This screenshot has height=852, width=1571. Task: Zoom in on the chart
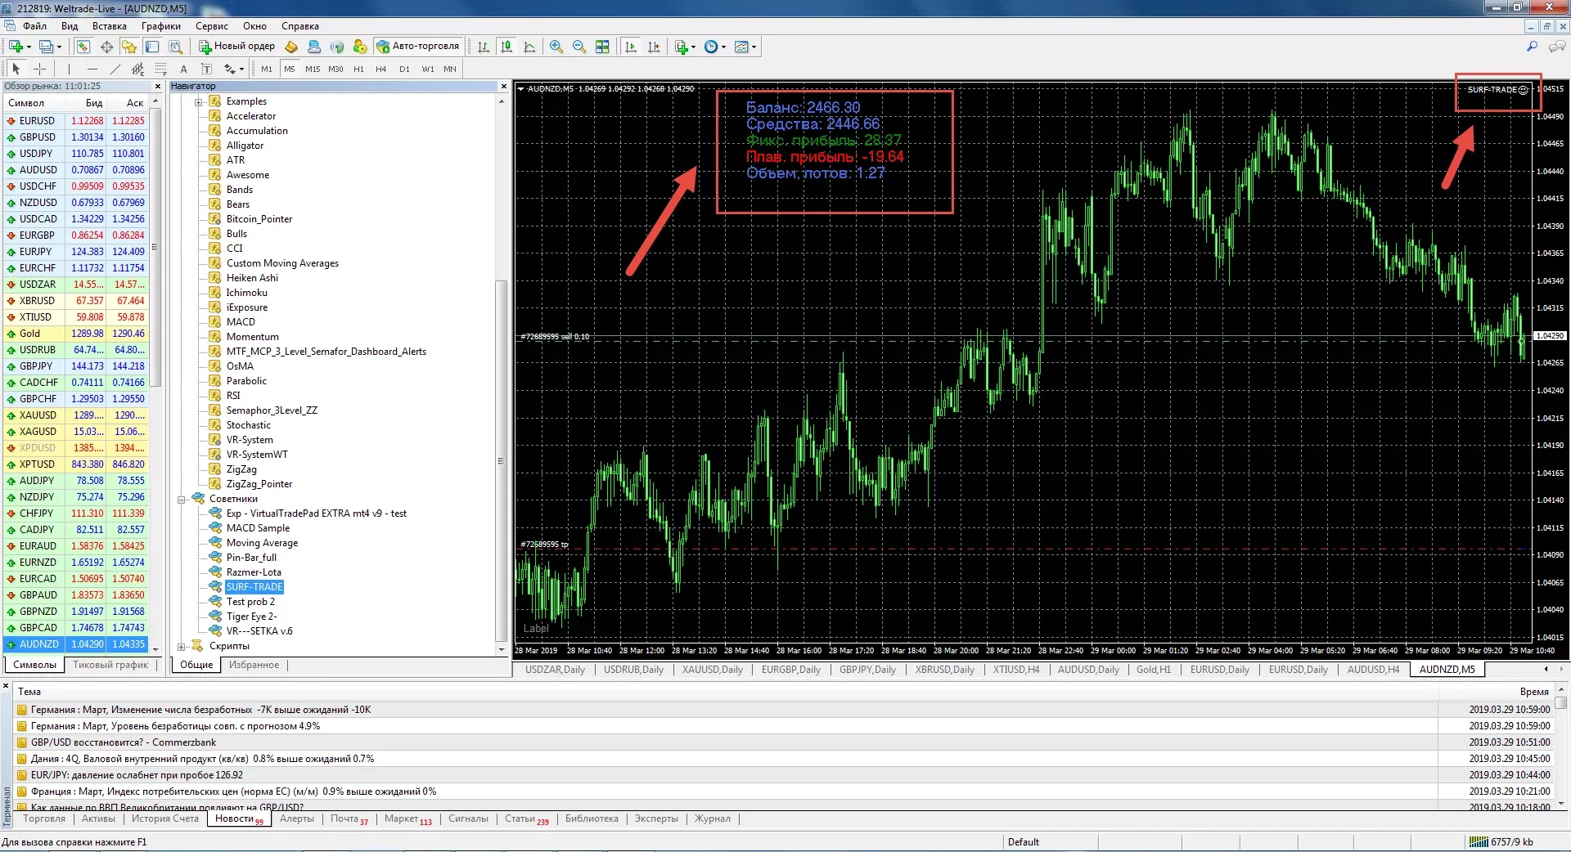556,47
